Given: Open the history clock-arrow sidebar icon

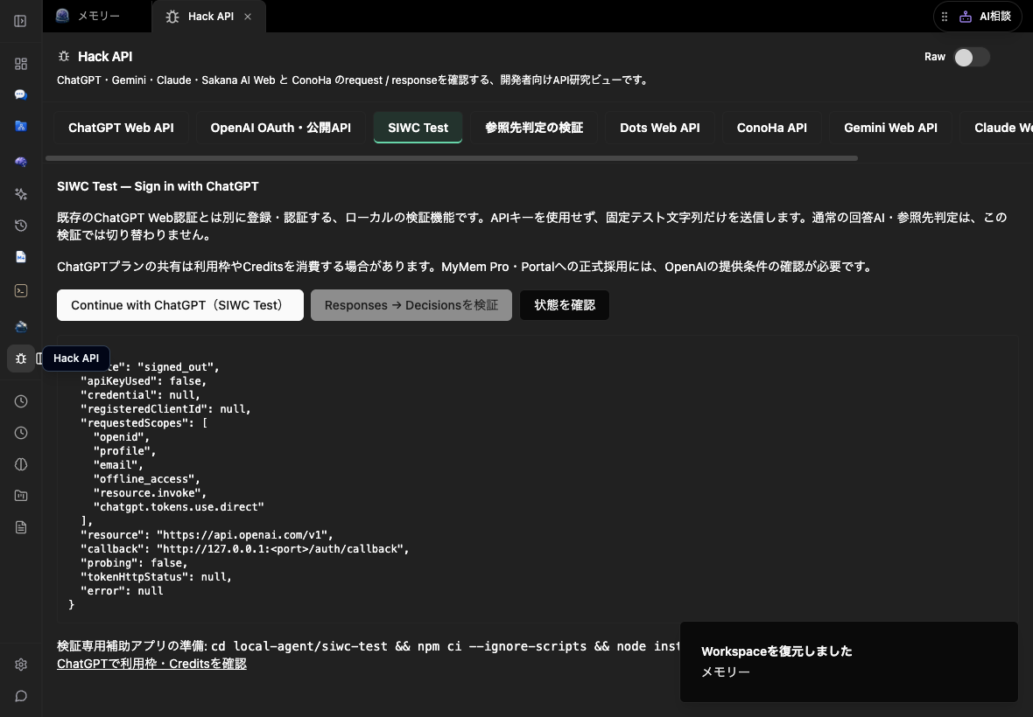Looking at the screenshot, I should tap(20, 225).
